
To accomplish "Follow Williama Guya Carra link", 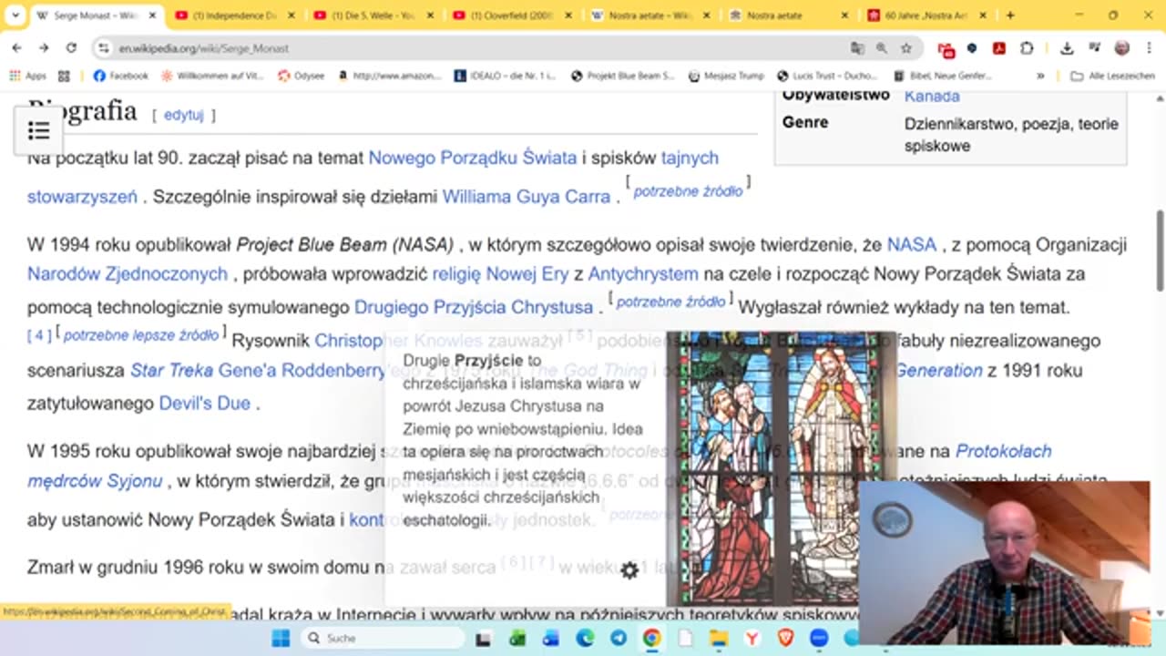I will 527,196.
